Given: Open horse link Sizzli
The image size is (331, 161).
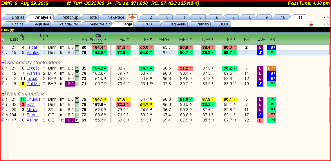Looking at the screenshot, I should click(x=31, y=104).
